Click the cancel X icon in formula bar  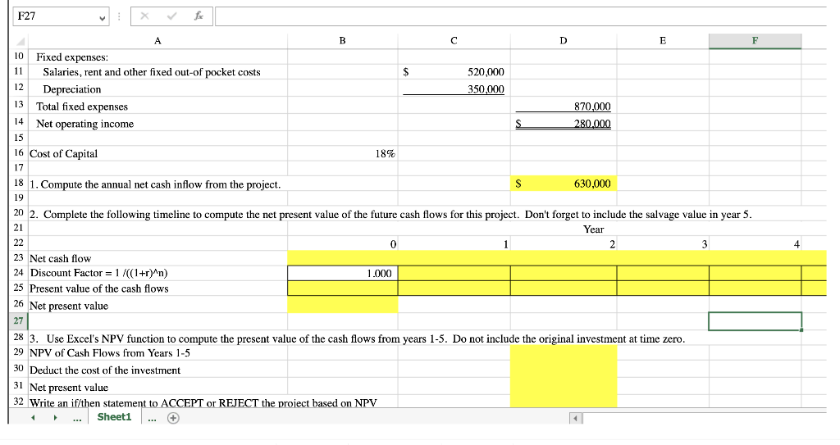[144, 16]
